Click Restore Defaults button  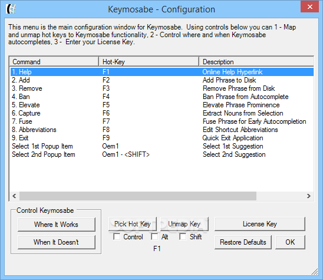(243, 242)
